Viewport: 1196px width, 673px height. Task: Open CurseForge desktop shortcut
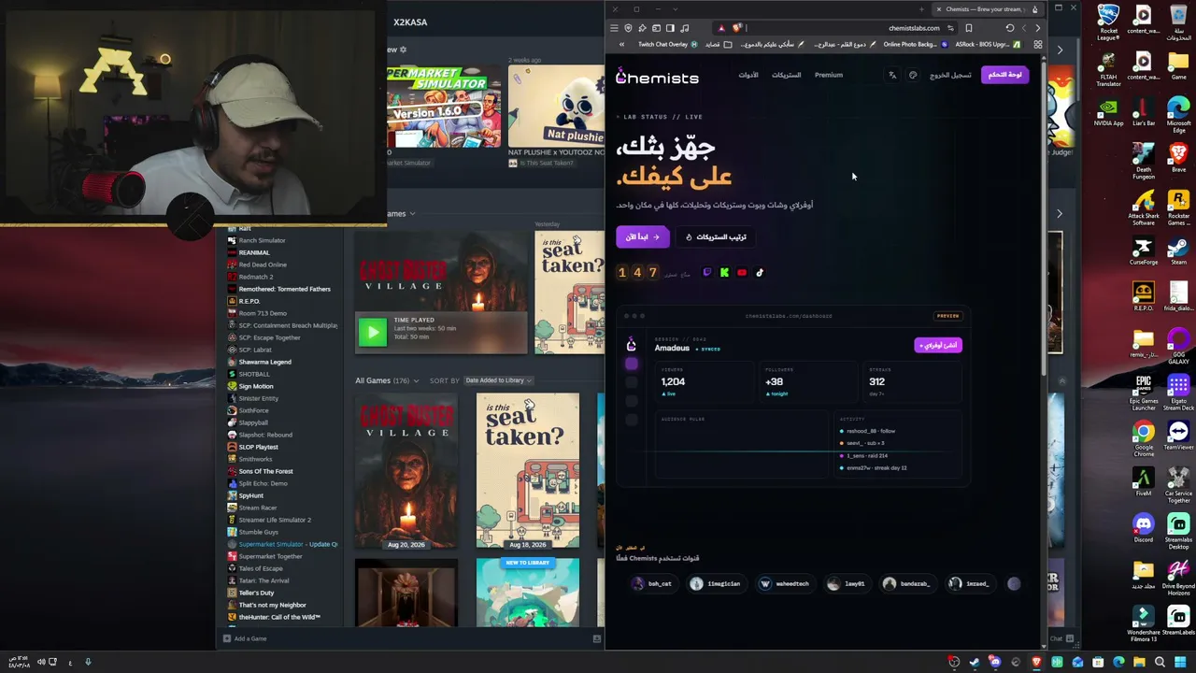(x=1144, y=251)
